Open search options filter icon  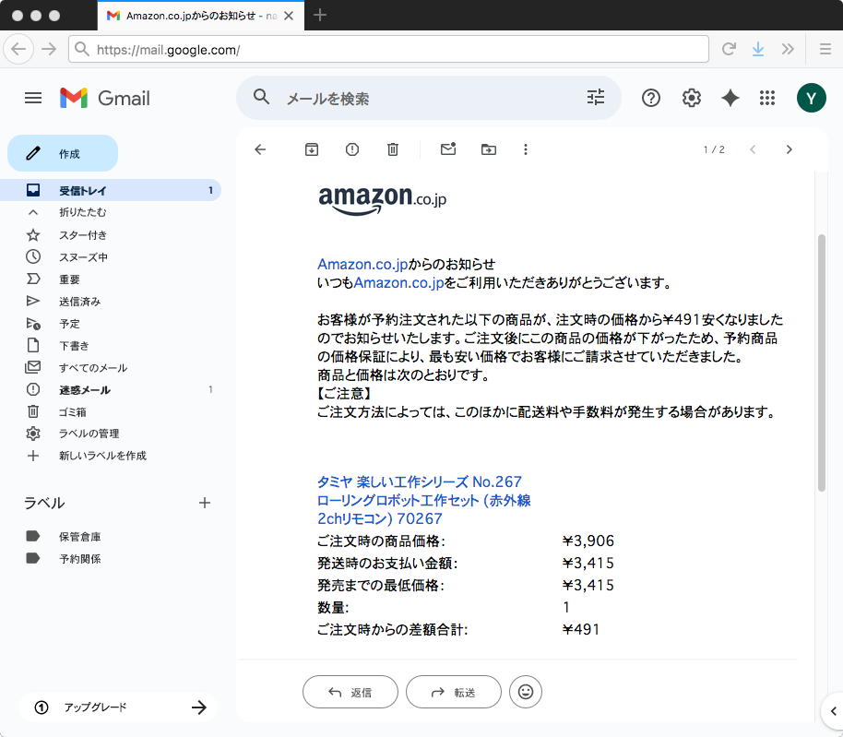[595, 97]
